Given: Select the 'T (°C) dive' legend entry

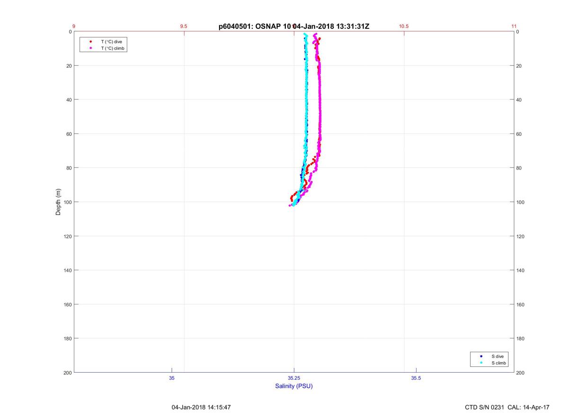Looking at the screenshot, I should (x=111, y=42).
